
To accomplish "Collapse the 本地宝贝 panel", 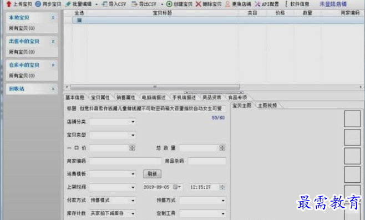I will point(53,17).
